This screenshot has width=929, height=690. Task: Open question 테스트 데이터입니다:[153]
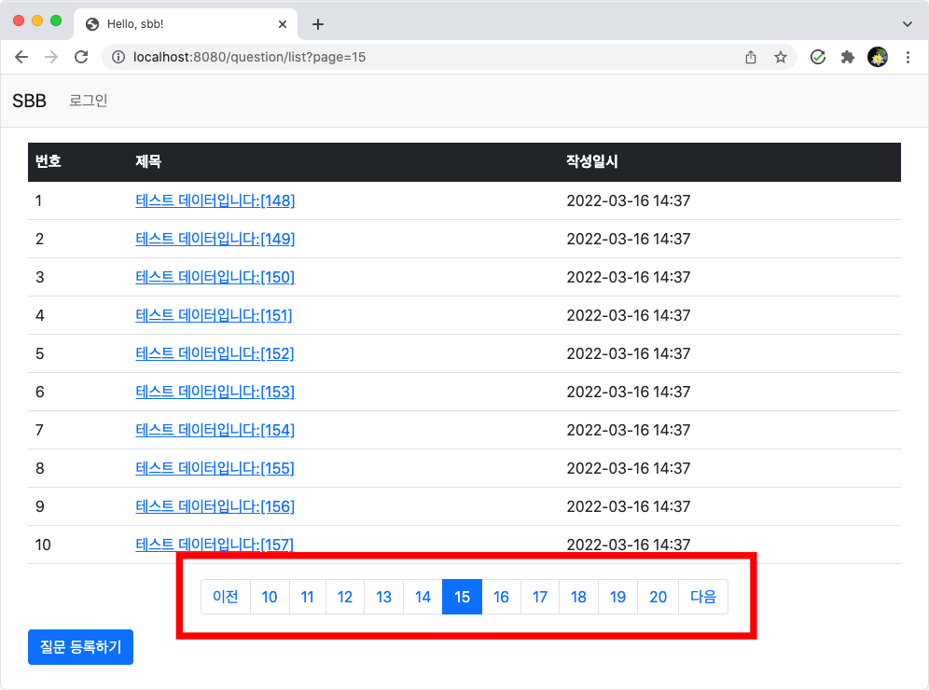pyautogui.click(x=215, y=392)
